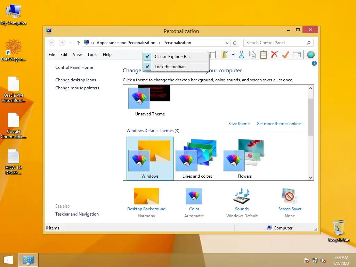356x267 pixels.
Task: Click the taskbar clock and date
Action: (x=341, y=260)
